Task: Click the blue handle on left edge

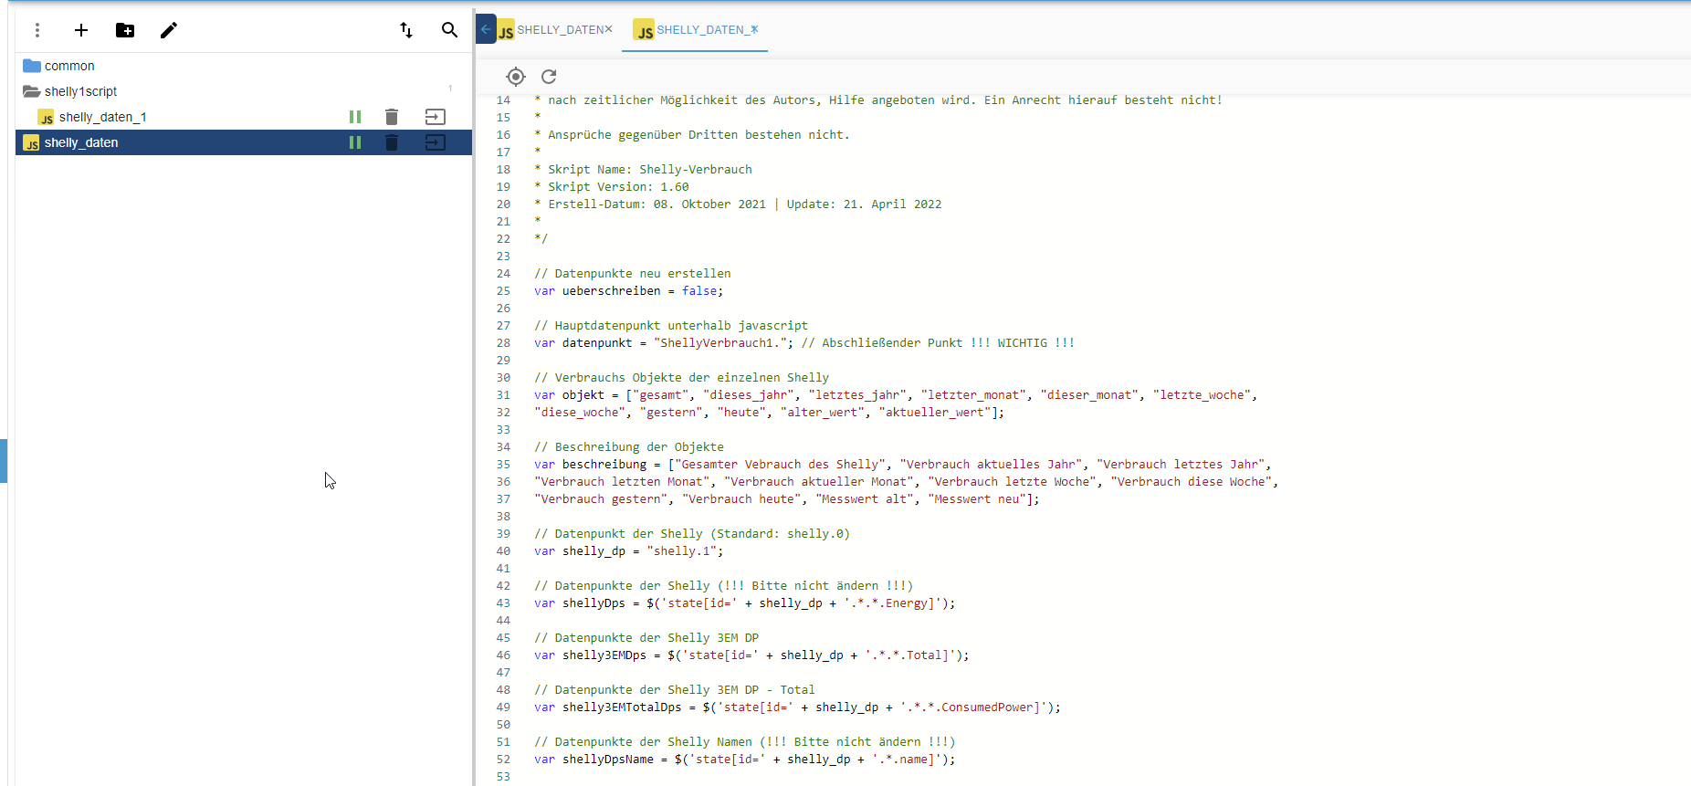Action: (4, 461)
